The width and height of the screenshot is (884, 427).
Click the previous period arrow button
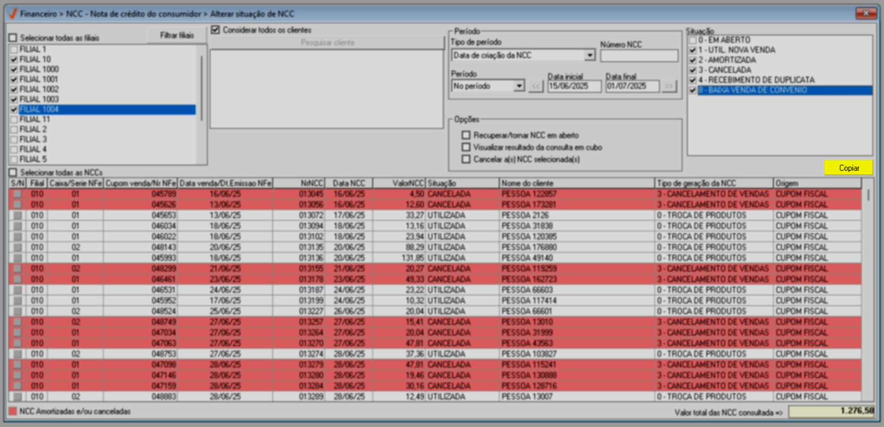535,86
